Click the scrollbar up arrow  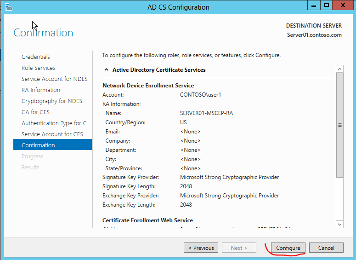tap(340, 69)
